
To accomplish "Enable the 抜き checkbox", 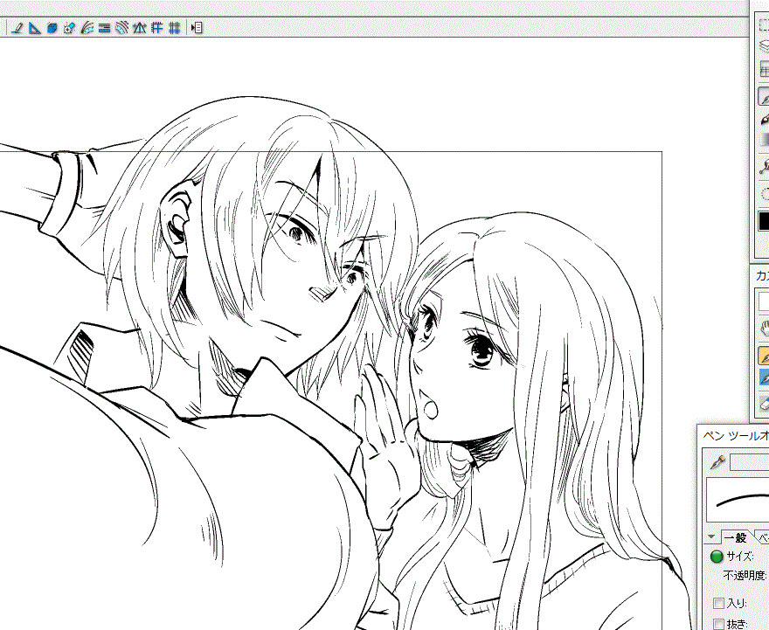I will pos(718,624).
